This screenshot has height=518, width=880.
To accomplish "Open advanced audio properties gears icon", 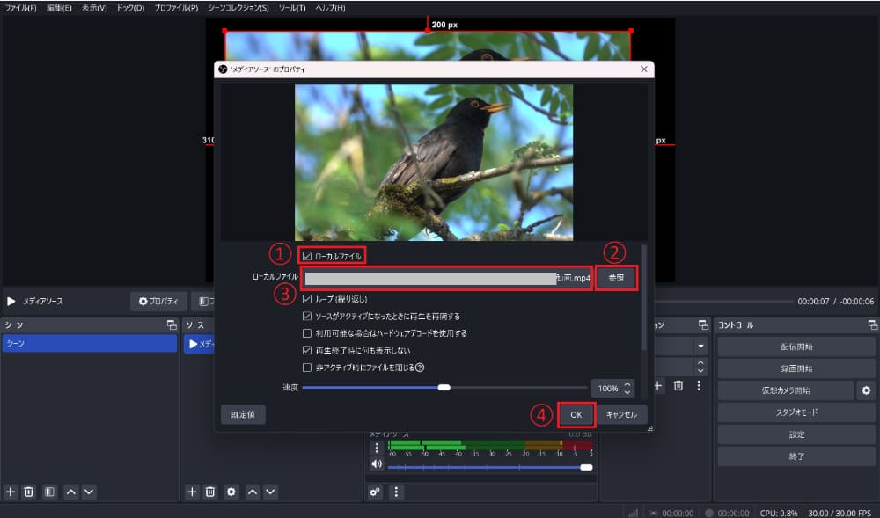I will [376, 492].
